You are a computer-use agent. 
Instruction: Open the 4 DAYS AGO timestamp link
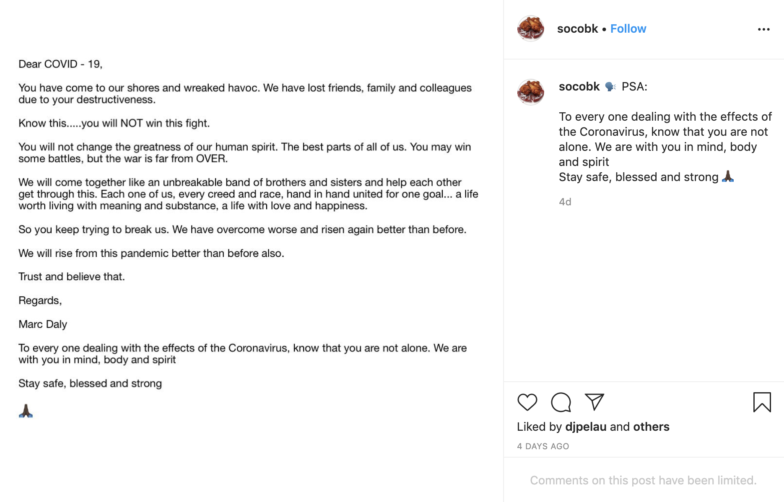[543, 446]
